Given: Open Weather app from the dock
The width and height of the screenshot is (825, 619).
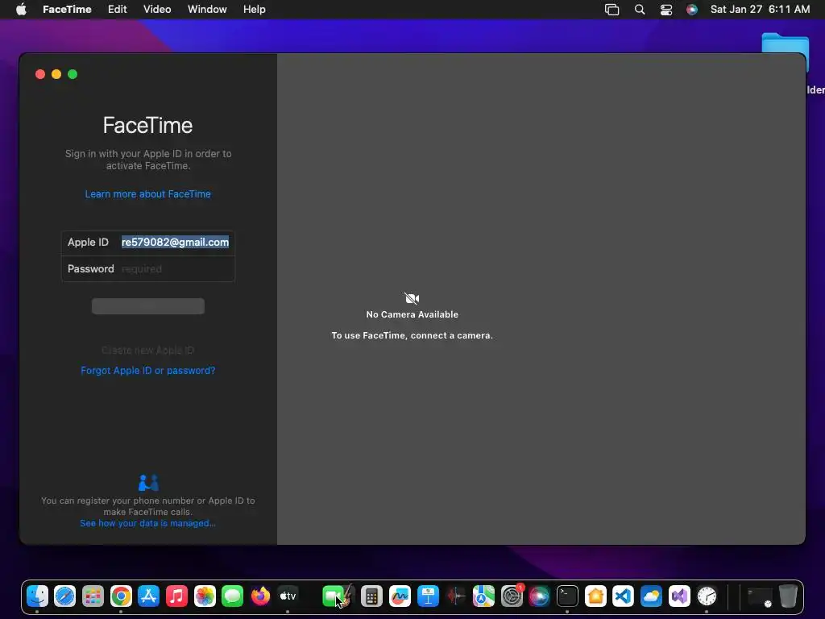Looking at the screenshot, I should click(x=651, y=596).
